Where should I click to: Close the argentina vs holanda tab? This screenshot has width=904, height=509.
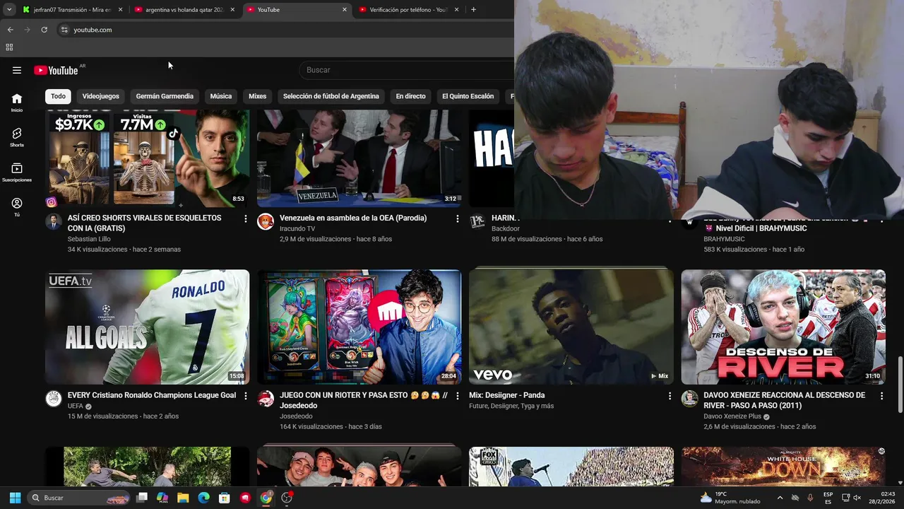[x=232, y=10]
